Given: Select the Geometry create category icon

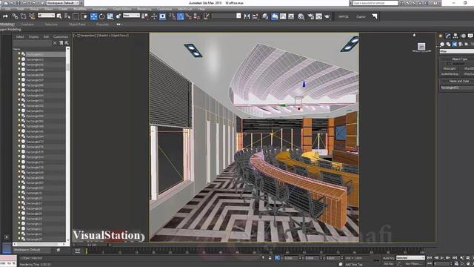Looking at the screenshot, I should (442, 44).
